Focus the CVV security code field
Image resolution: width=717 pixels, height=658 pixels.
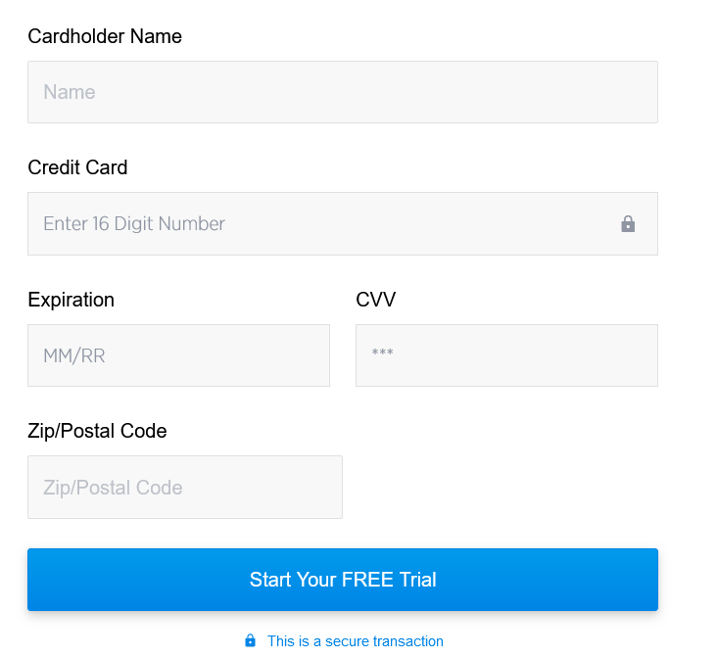tap(506, 355)
